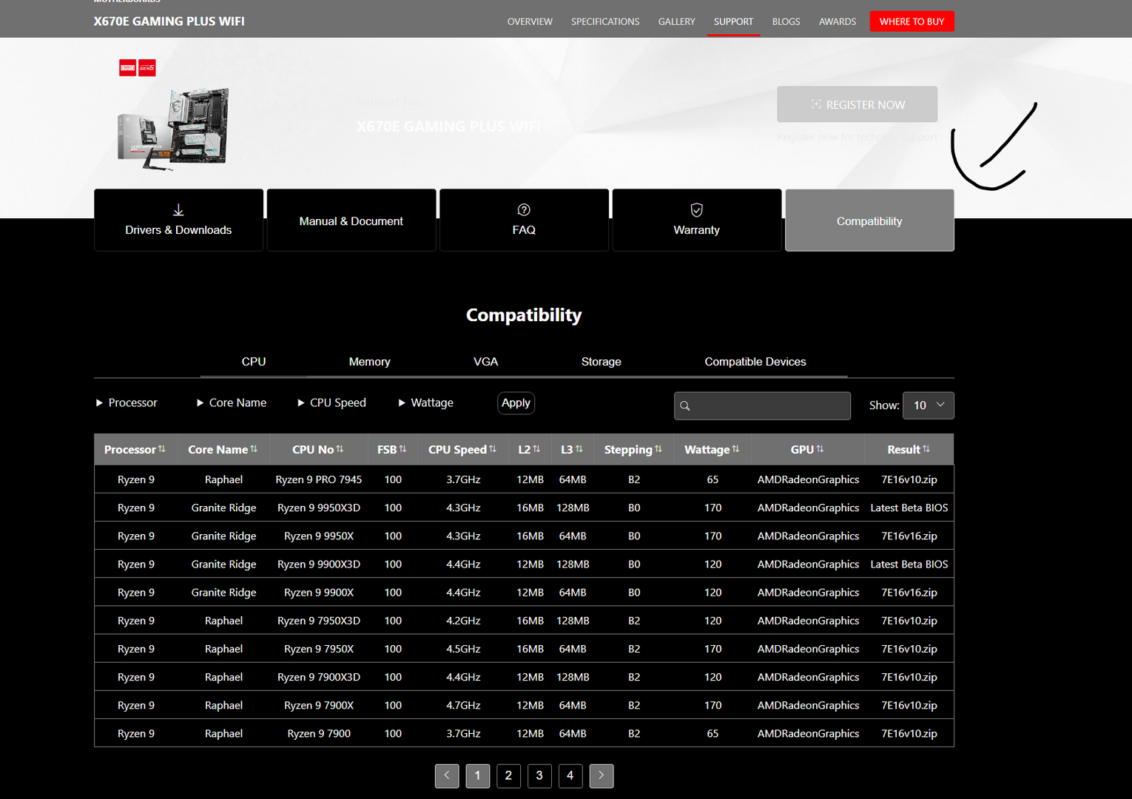Sort by Core Name column arrows
The height and width of the screenshot is (799, 1132).
[254, 449]
